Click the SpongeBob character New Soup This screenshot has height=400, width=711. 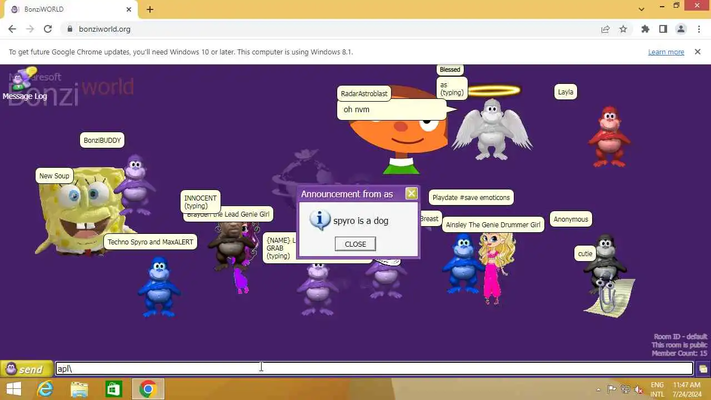[x=81, y=211]
